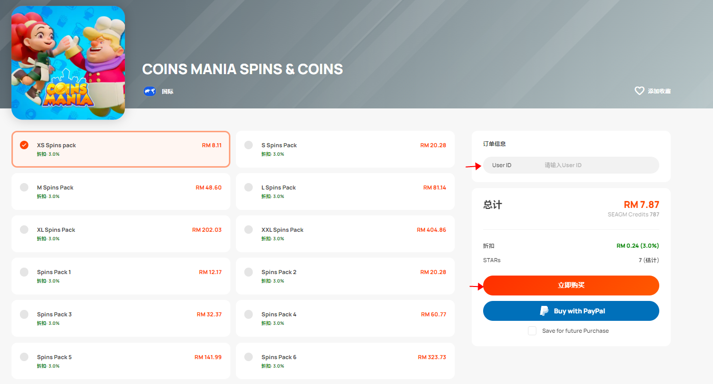Select Spins Pack 1
This screenshot has width=713, height=384.
[x=121, y=276]
